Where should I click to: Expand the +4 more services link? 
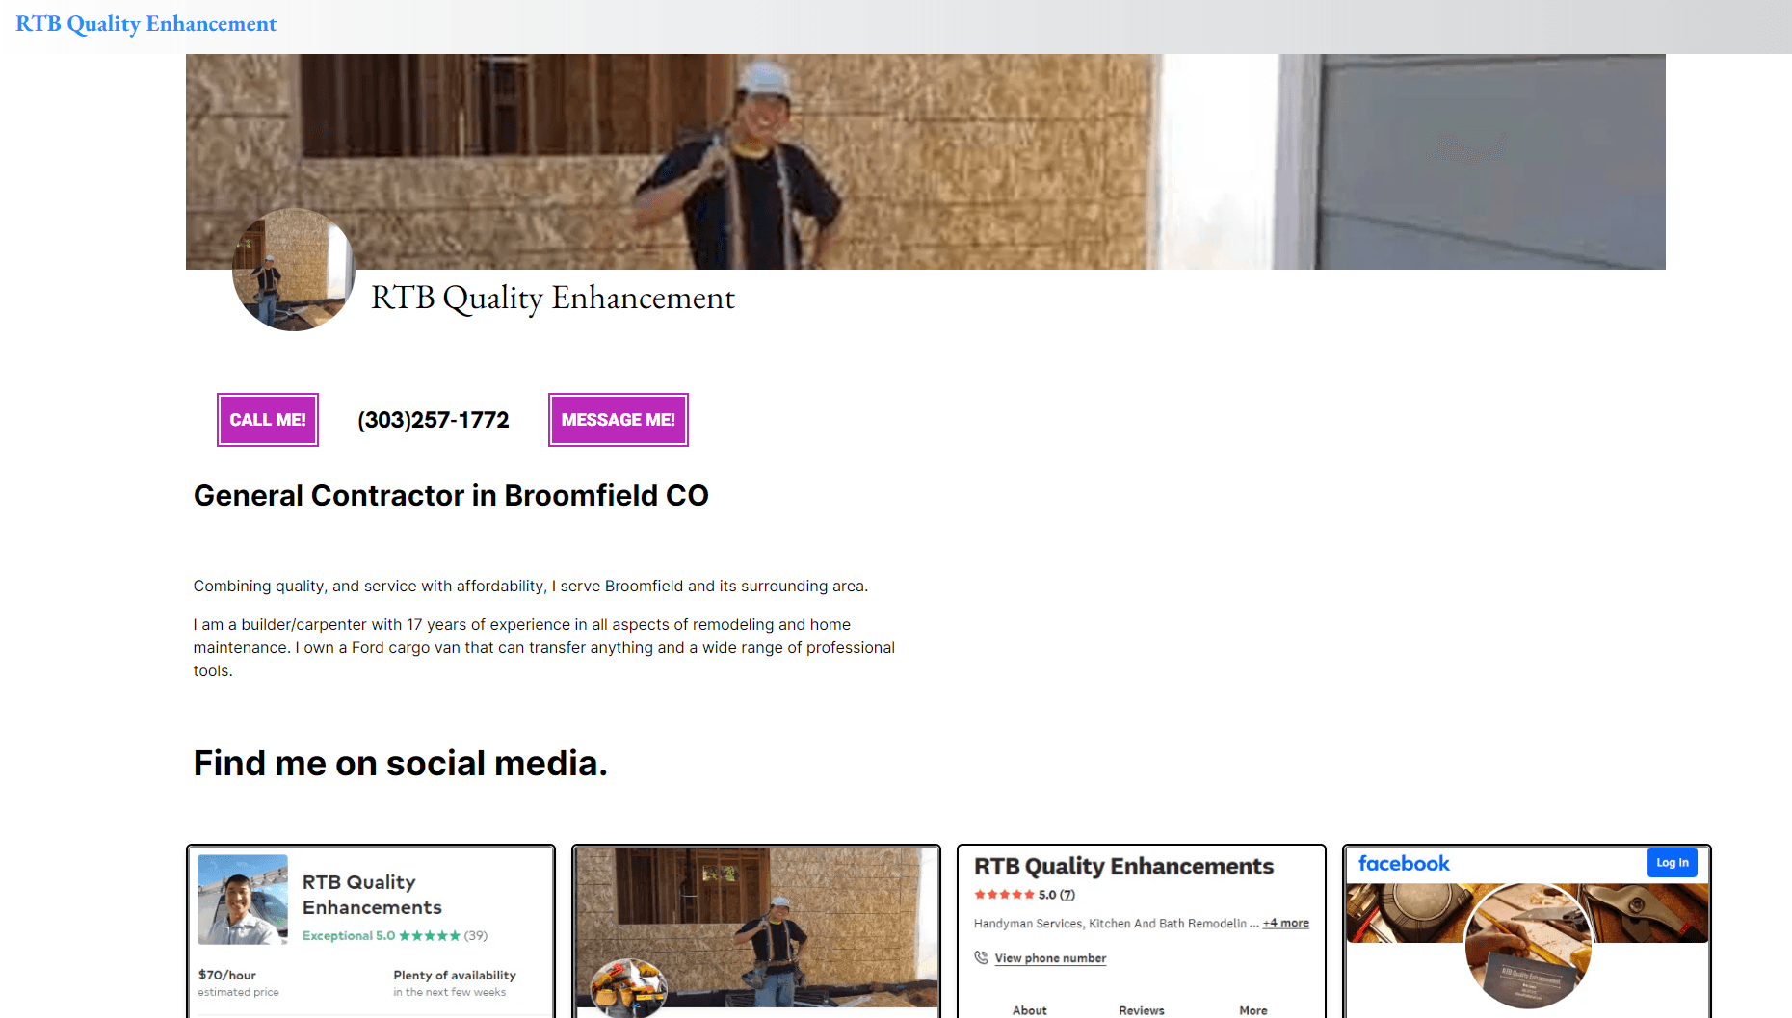[x=1286, y=923]
